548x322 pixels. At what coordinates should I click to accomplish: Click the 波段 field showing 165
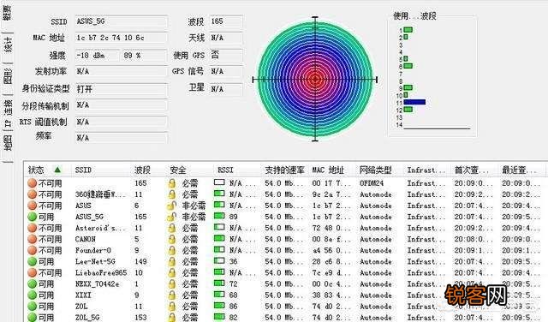[225, 21]
